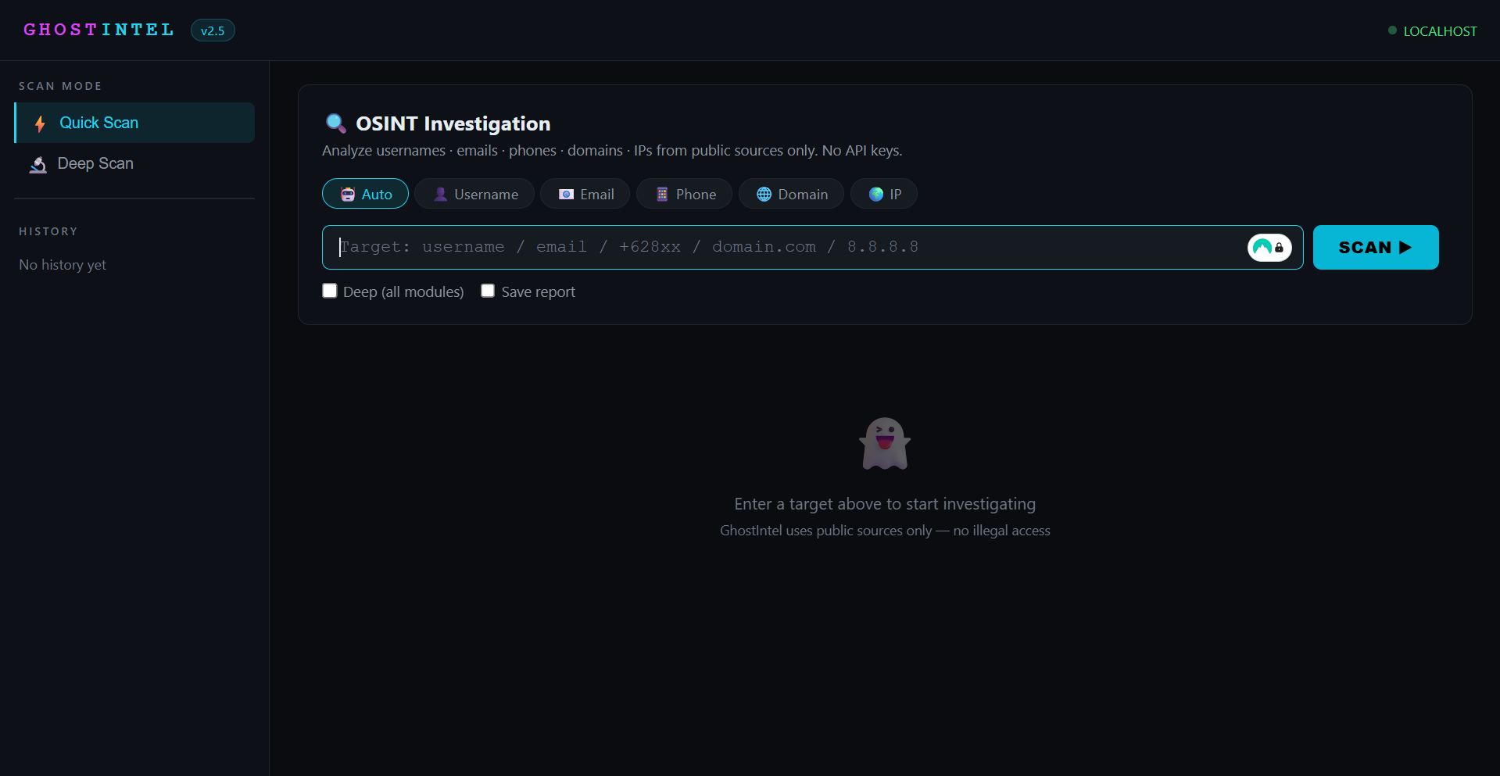The width and height of the screenshot is (1500, 776).
Task: Focus the Target input field
Action: (x=782, y=248)
